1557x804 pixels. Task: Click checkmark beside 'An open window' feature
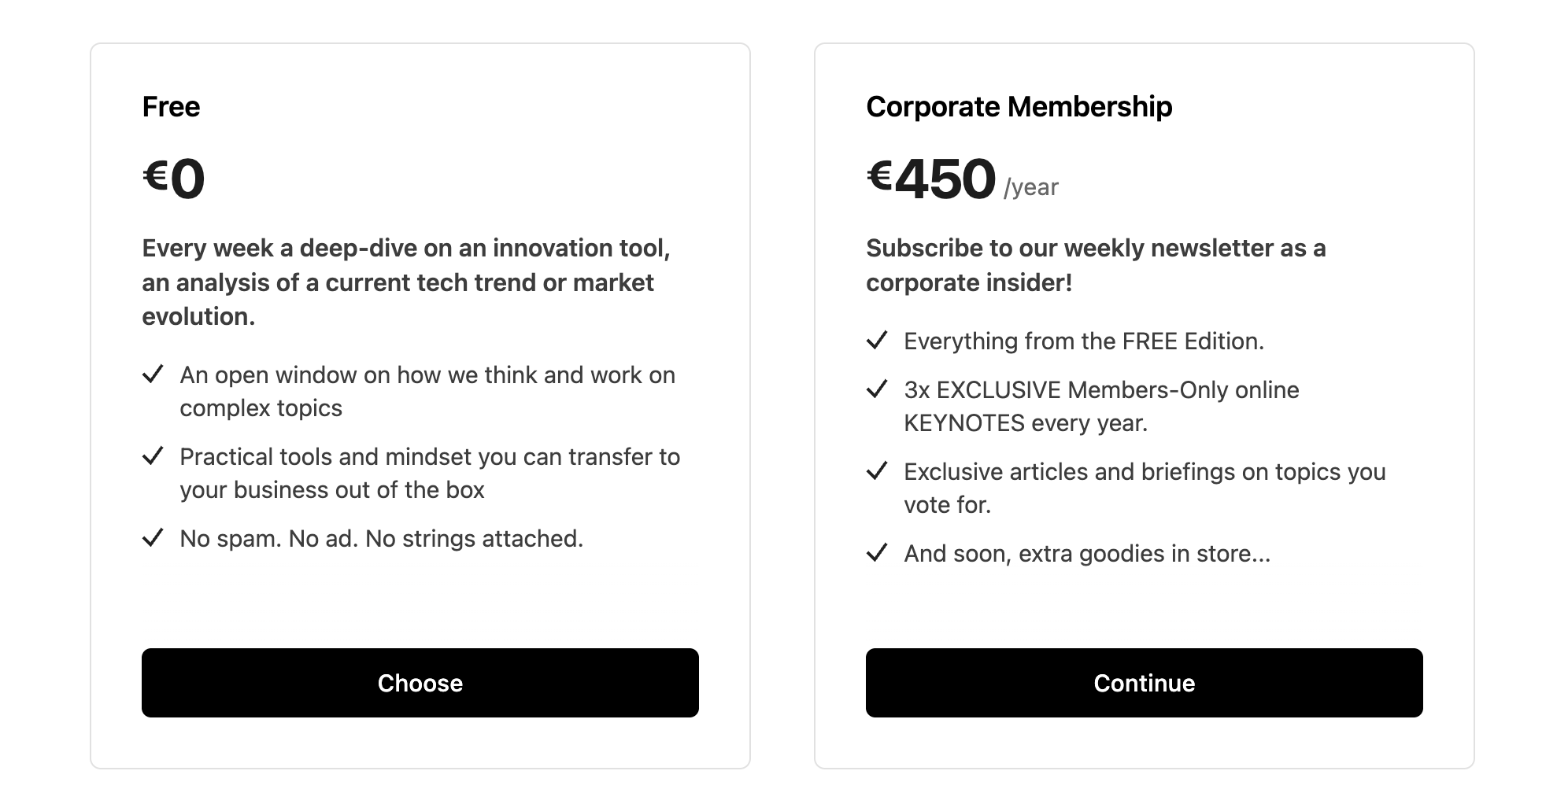153,374
